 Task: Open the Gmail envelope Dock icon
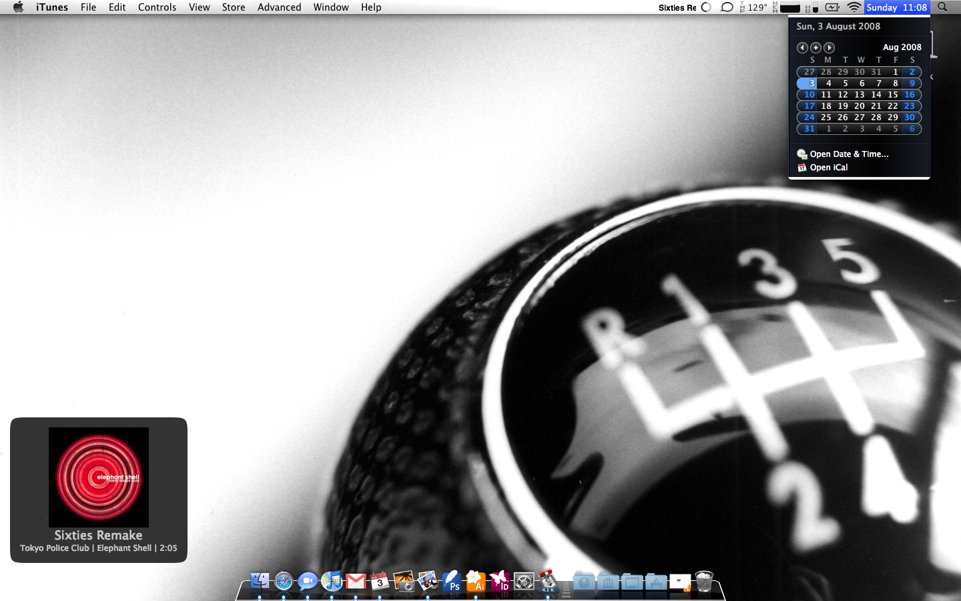(x=356, y=581)
